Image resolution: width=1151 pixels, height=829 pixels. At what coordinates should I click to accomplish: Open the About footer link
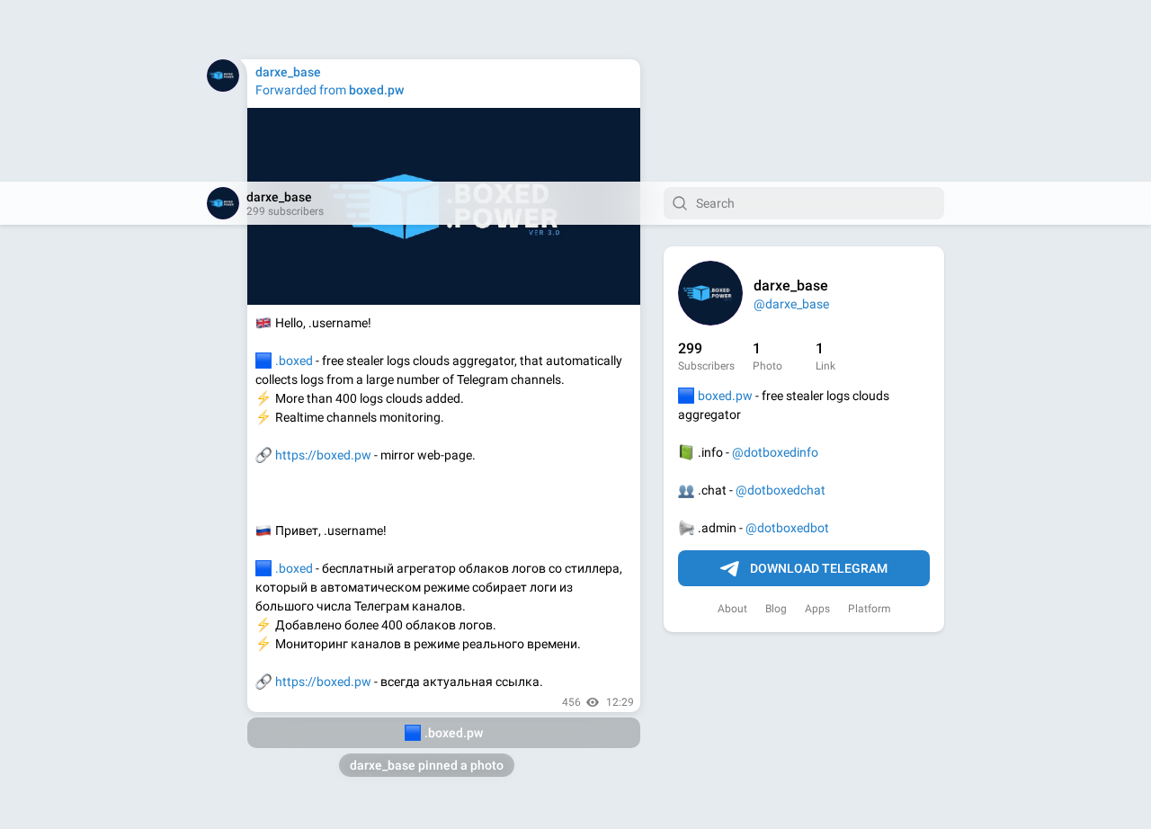tap(732, 609)
